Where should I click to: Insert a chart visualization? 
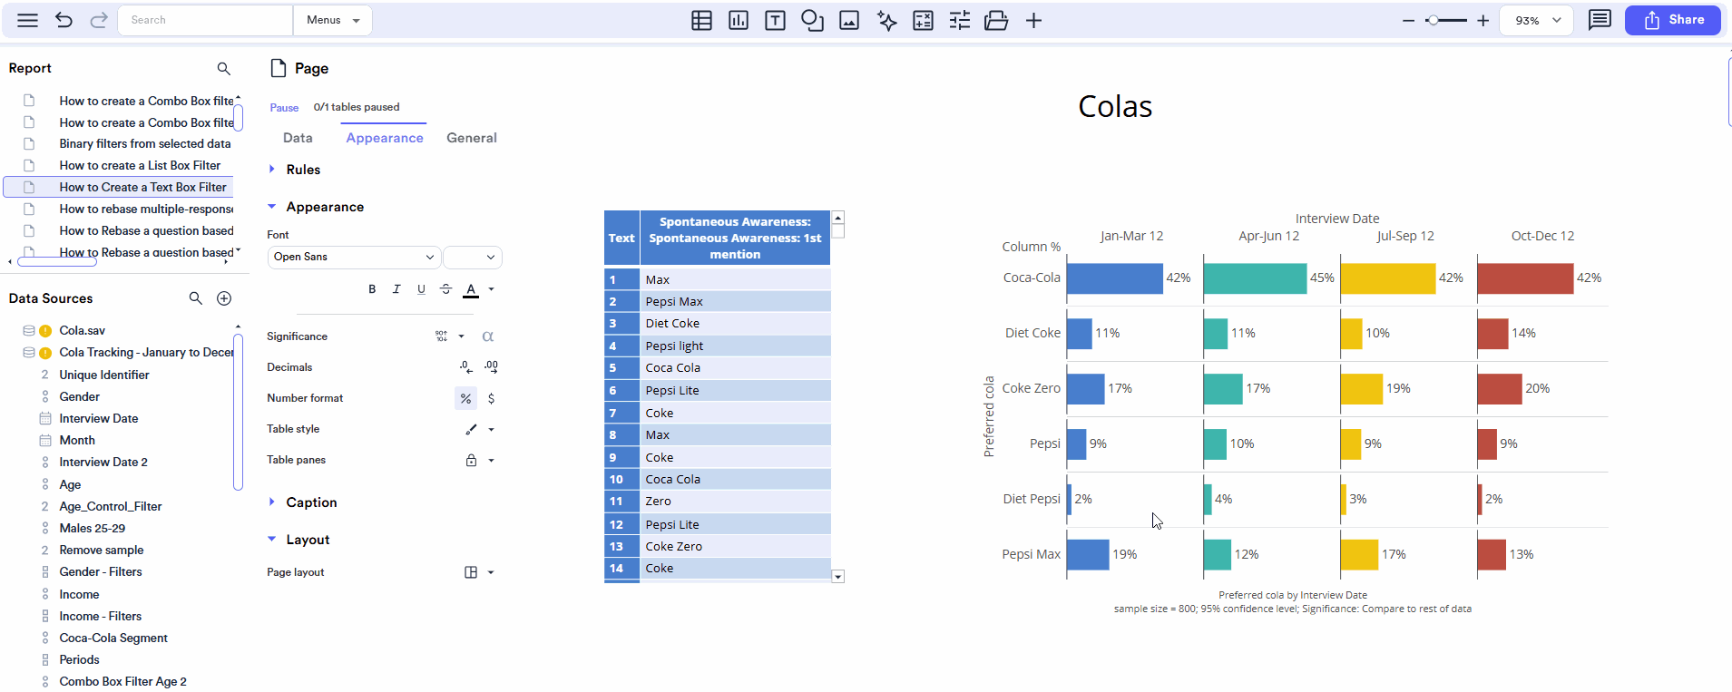[x=739, y=20]
